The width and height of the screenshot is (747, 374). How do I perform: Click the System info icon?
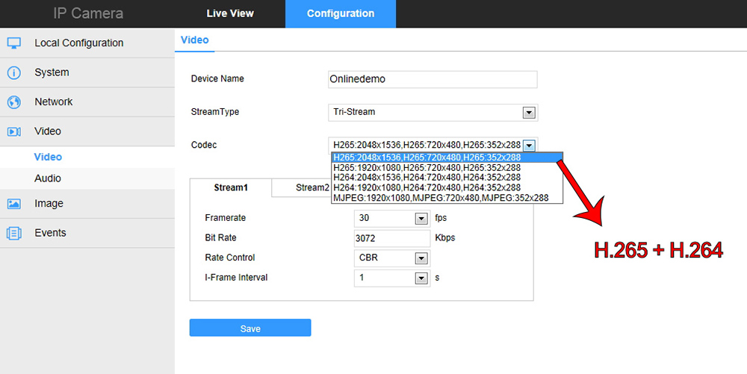14,72
